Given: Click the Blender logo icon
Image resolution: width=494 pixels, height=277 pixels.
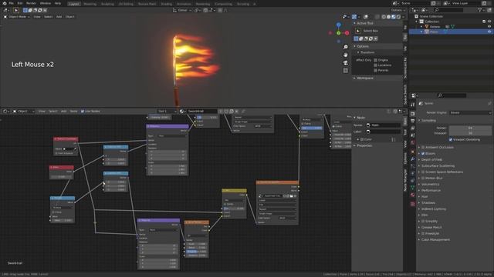Looking at the screenshot, I should coord(4,3).
